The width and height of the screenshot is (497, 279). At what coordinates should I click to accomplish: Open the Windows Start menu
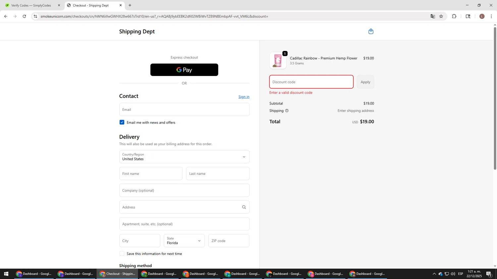tap(6, 274)
